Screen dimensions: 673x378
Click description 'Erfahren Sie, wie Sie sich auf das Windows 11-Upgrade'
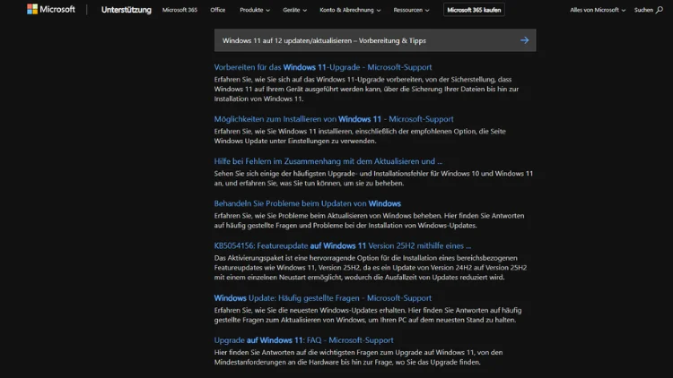pyautogui.click(x=366, y=89)
